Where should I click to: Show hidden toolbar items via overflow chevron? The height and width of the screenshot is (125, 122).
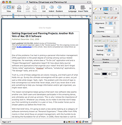90,8
